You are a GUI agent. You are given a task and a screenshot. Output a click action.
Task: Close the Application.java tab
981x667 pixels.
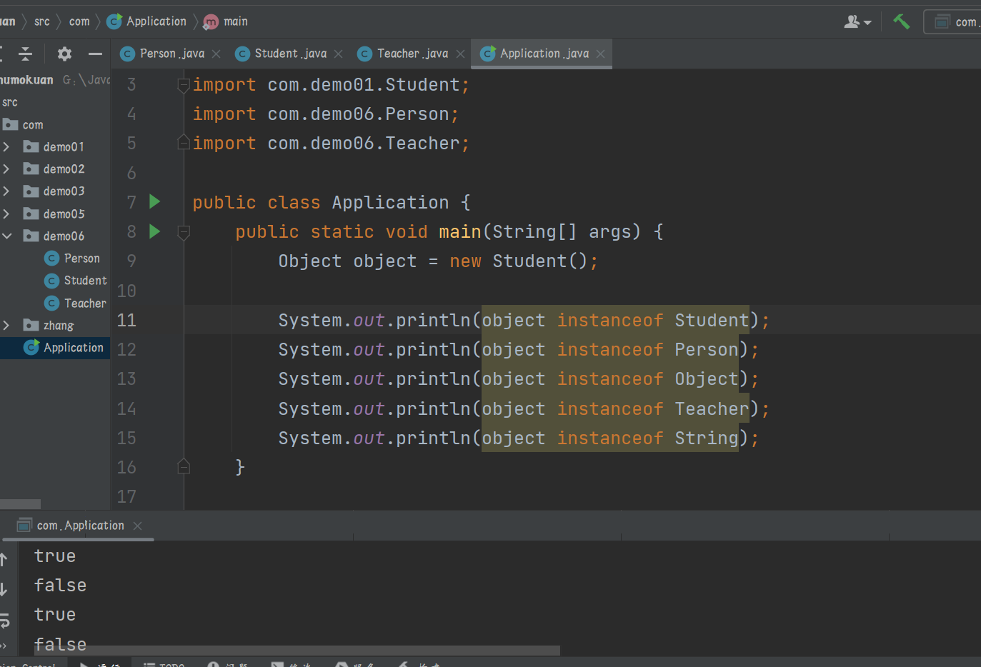(601, 54)
